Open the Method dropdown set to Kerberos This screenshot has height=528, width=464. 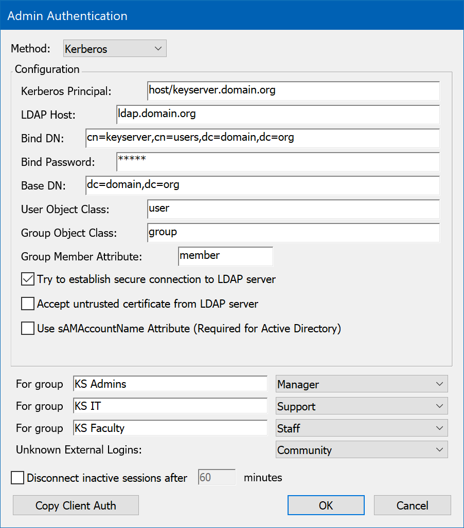[x=114, y=49]
